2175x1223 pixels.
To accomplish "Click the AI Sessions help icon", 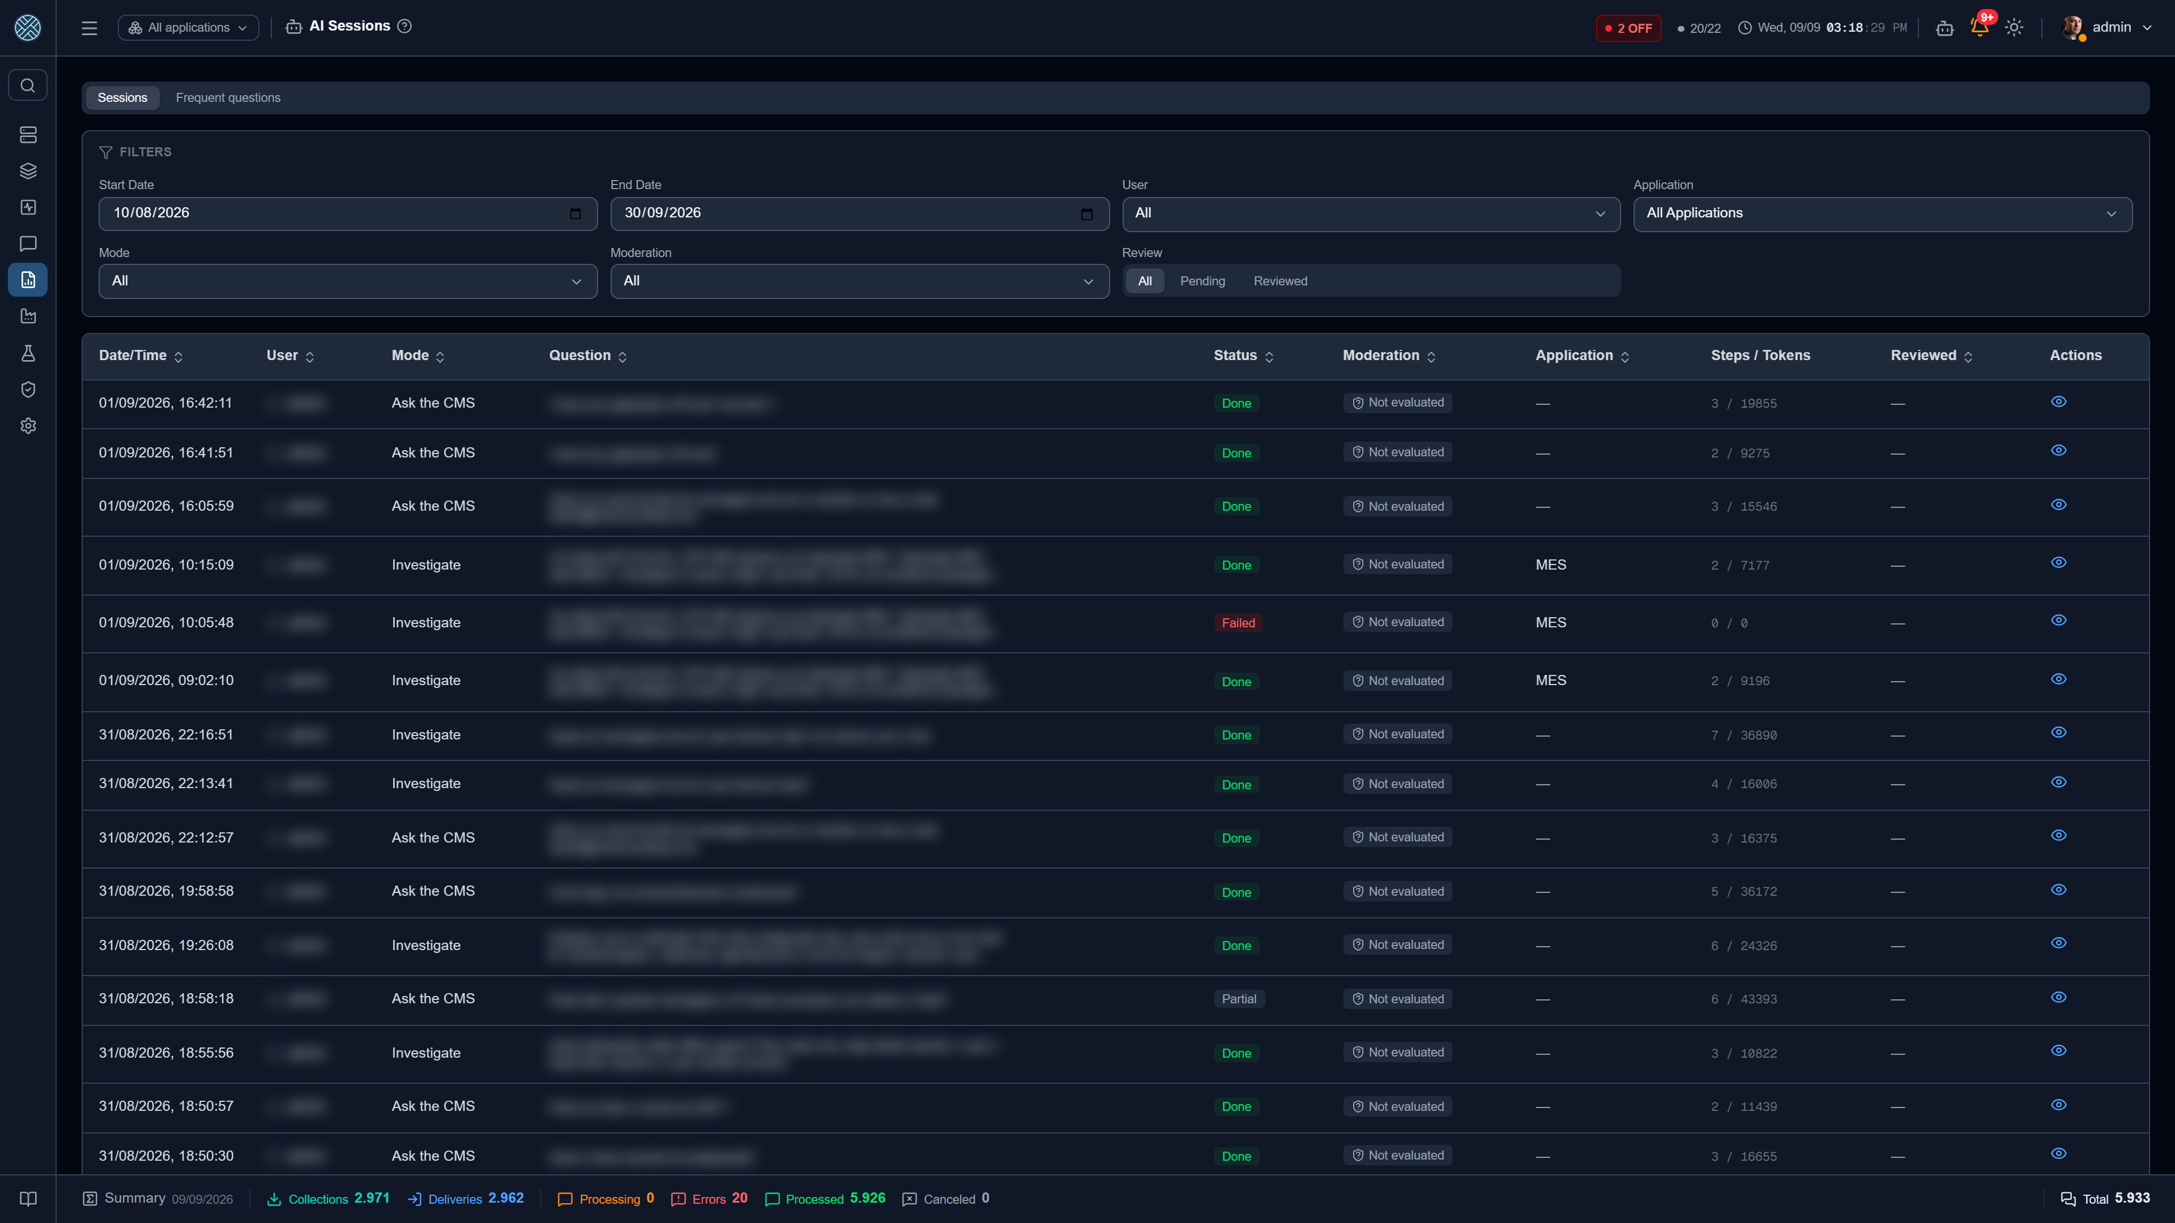I will [404, 26].
